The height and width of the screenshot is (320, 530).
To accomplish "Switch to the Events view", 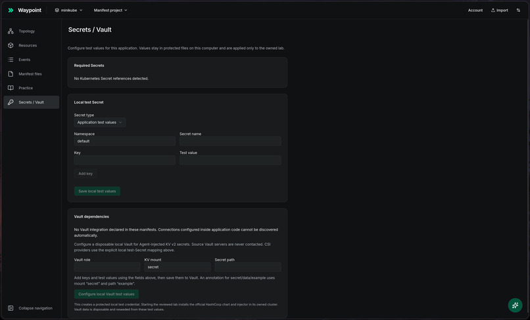I will click(x=32, y=60).
